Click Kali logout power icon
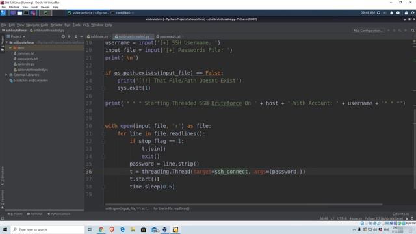Viewport: 416px width, 234px height. tap(413, 13)
